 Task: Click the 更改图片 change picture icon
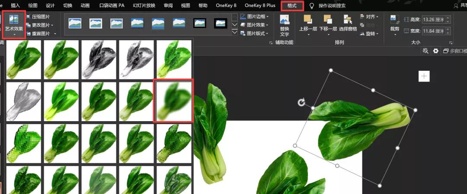pos(28,25)
